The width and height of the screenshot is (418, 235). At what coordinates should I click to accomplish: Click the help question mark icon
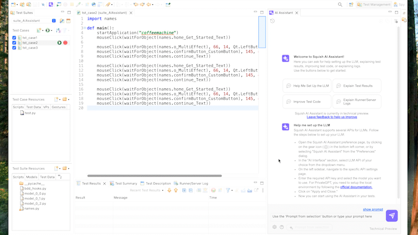(x=282, y=227)
